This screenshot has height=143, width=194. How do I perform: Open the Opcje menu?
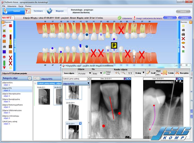[21, 6]
